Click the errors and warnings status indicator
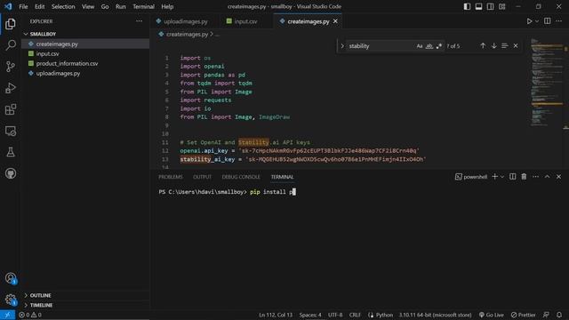569x320 pixels. 30,315
